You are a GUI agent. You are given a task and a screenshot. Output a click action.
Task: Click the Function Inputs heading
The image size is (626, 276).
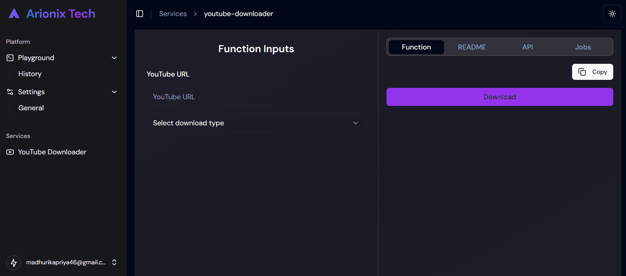(x=256, y=49)
